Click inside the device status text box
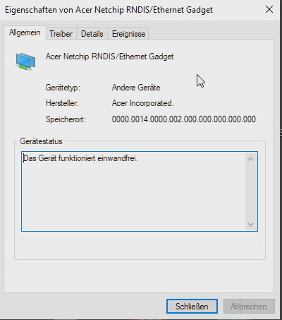Screen dimensions: 282x320 click(x=133, y=191)
